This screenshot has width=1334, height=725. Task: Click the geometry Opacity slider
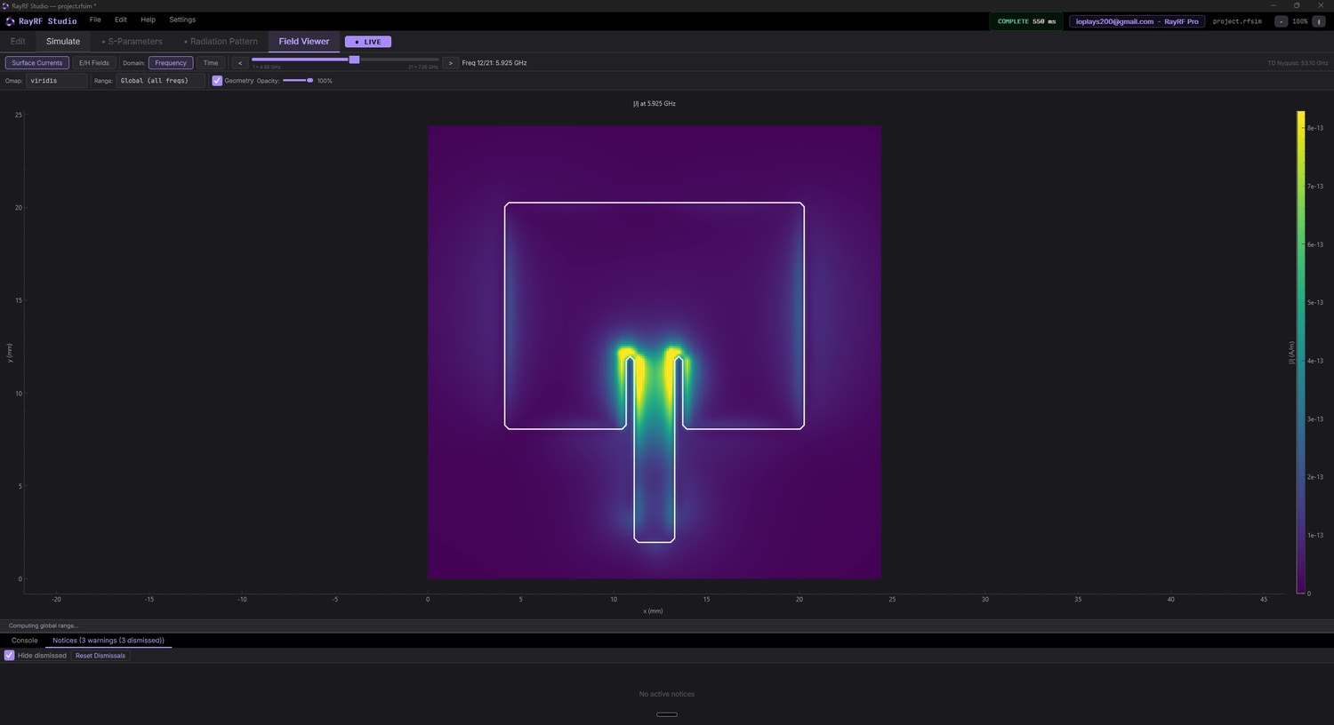tap(298, 81)
